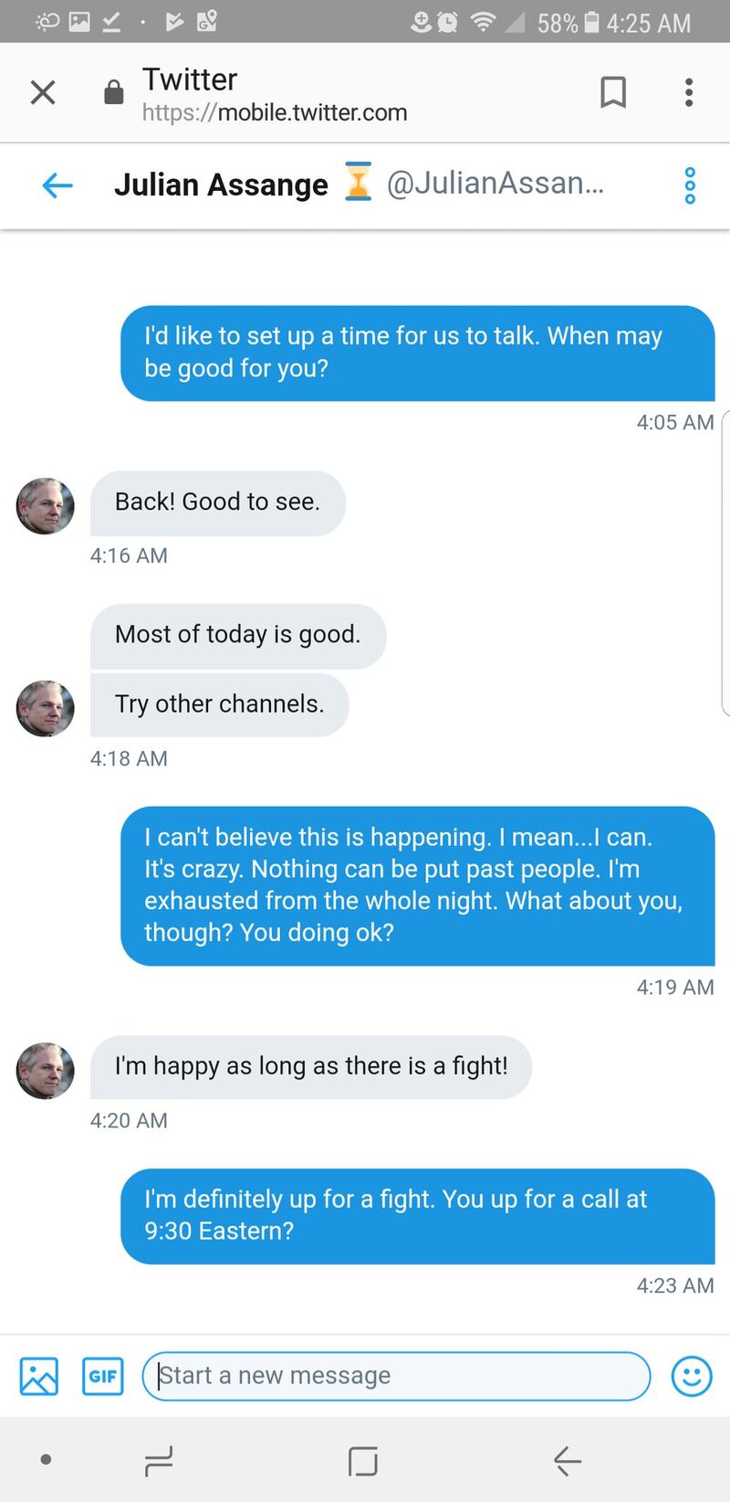730x1502 pixels.
Task: Open conversation options menu
Action: 690,185
